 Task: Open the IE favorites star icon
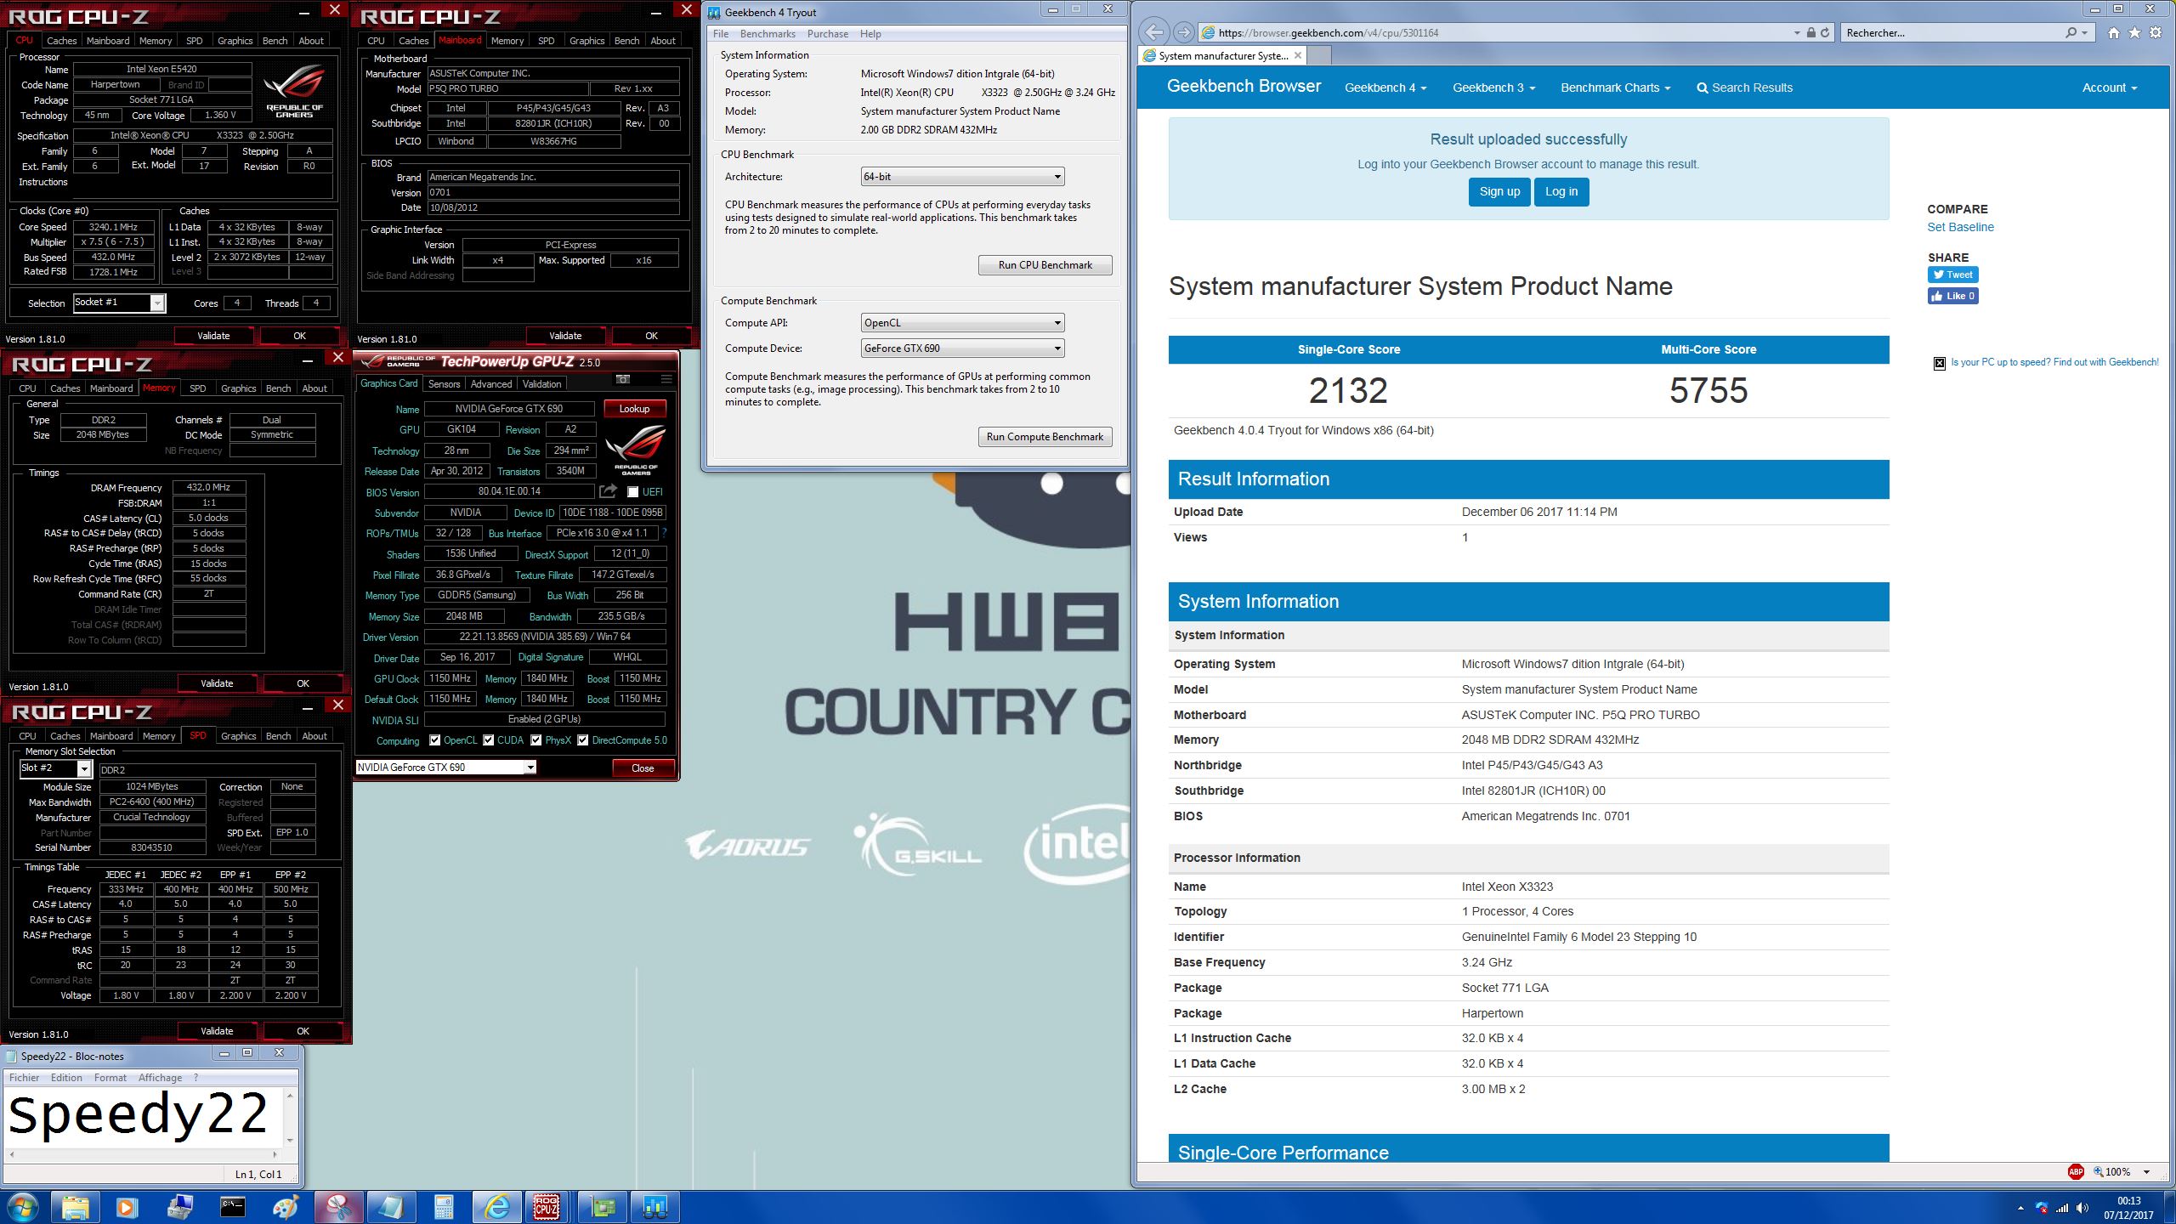[2135, 32]
